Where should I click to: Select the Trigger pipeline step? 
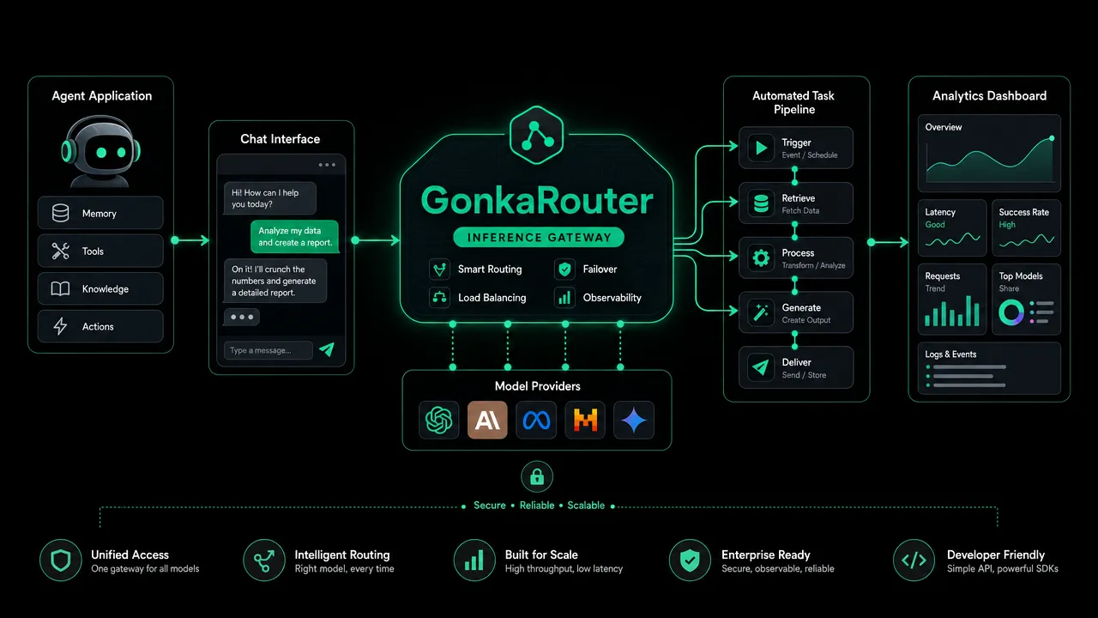796,148
